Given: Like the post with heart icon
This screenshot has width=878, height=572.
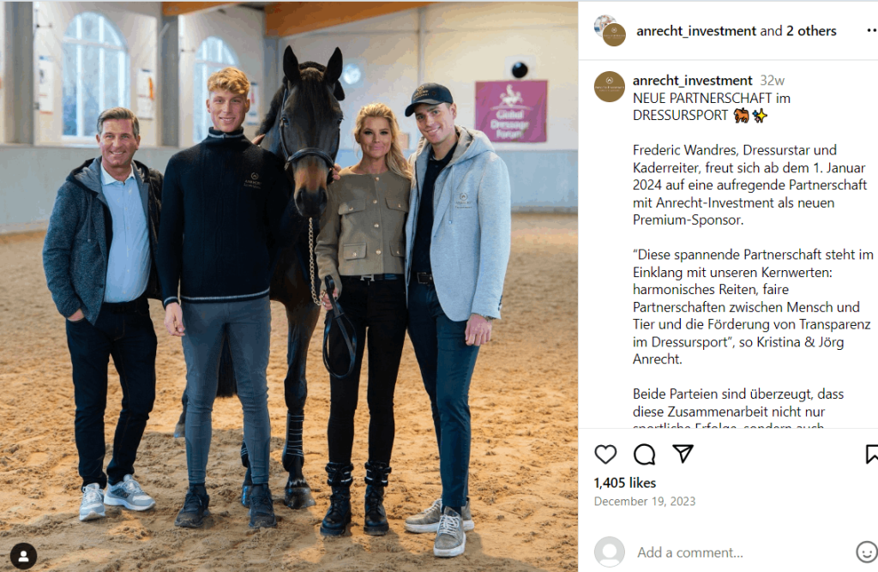Looking at the screenshot, I should 605,454.
